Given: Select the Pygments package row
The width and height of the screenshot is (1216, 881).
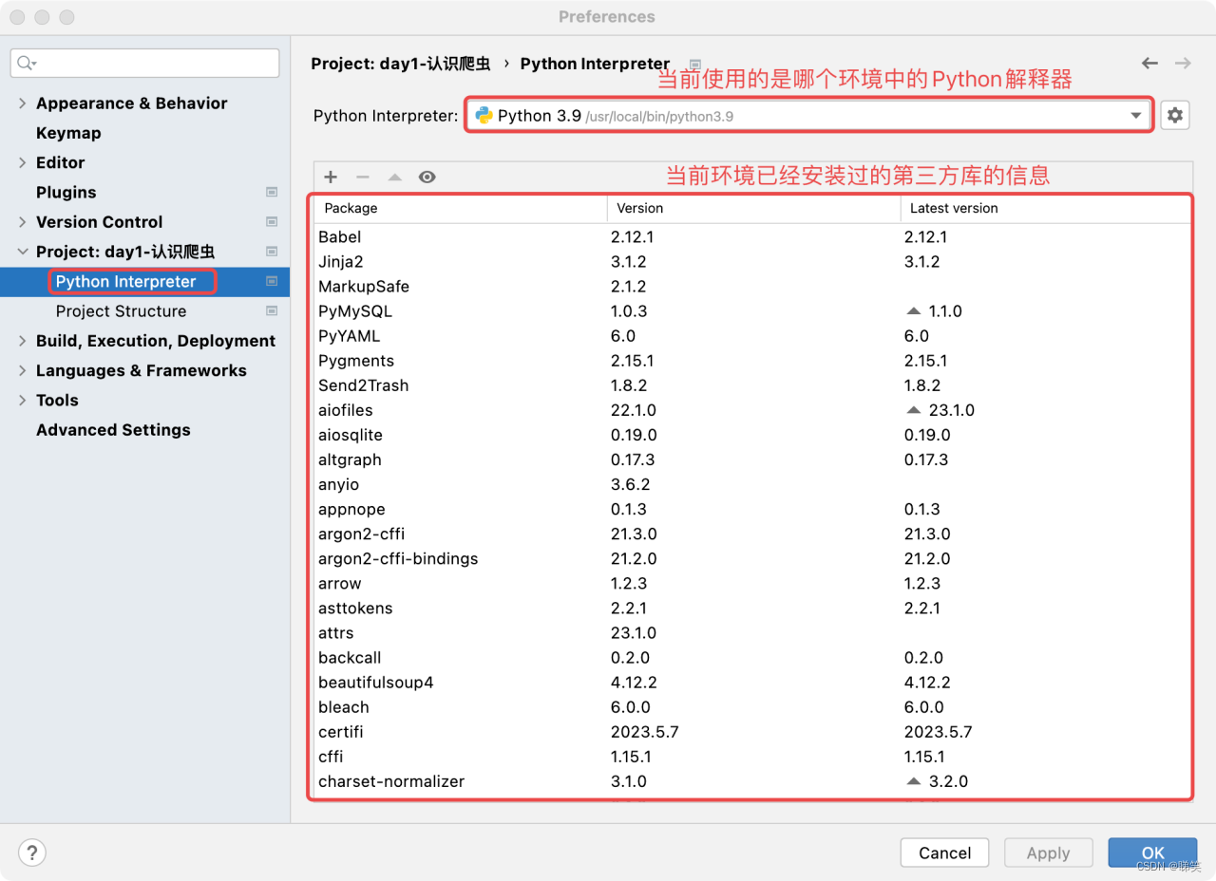Looking at the screenshot, I should pos(752,361).
